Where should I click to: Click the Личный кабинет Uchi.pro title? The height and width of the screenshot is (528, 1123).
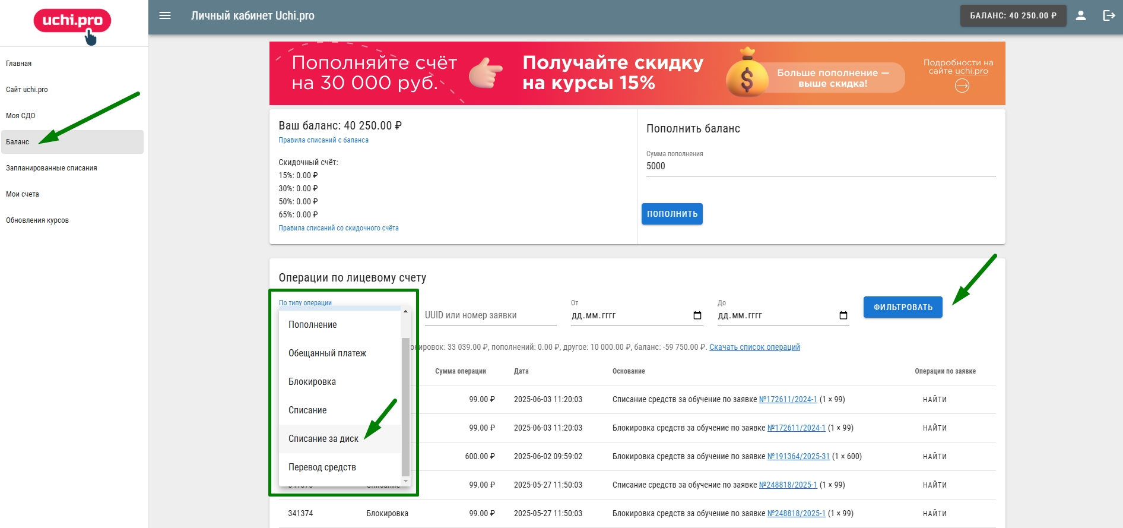[x=253, y=15]
